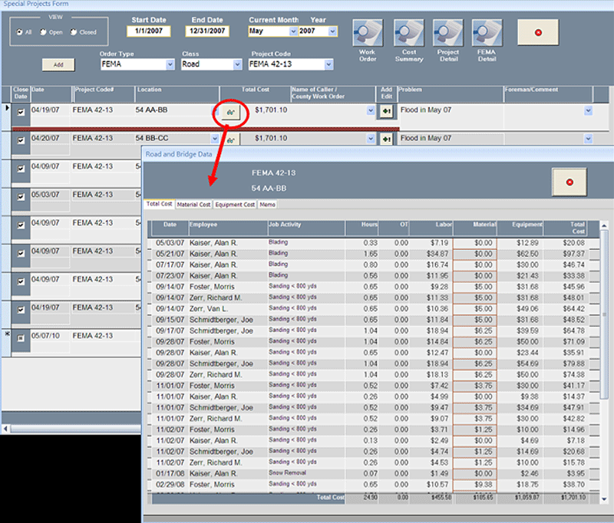Switch to the Equipment Cost tab

coord(235,205)
